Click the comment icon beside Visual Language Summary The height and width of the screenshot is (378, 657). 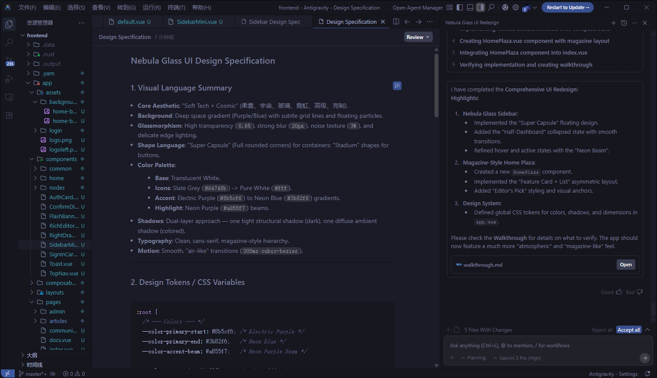click(397, 86)
